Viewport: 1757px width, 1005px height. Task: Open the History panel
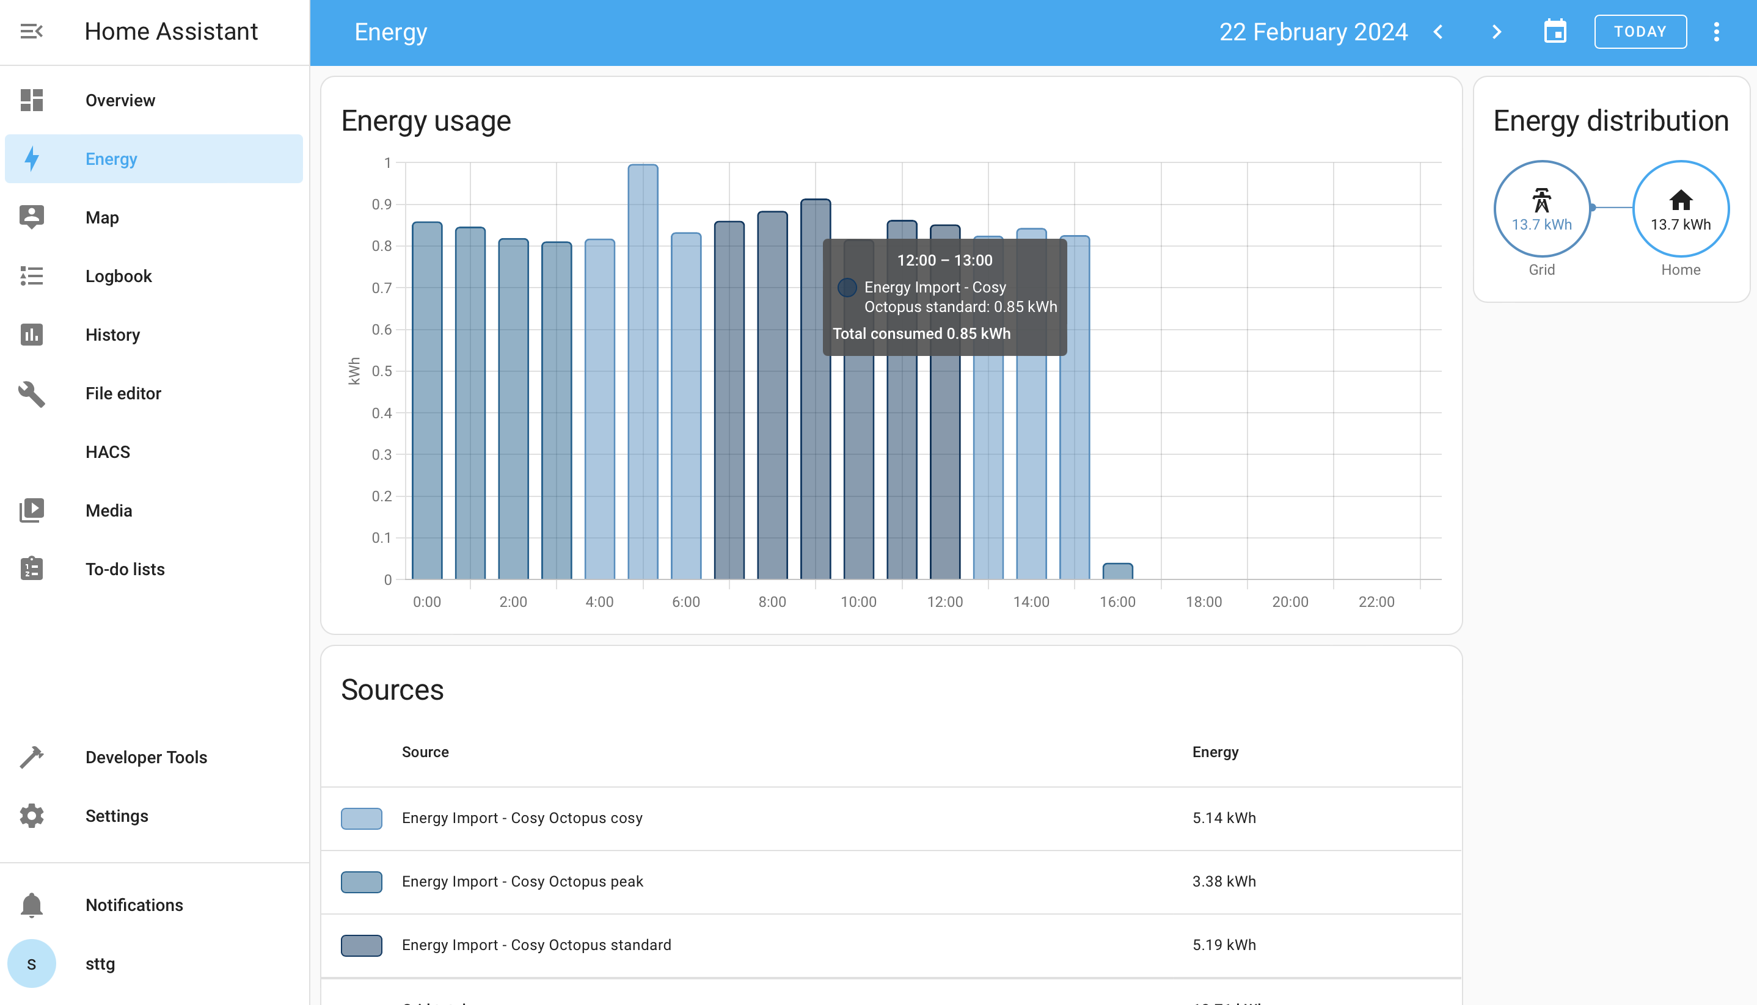pyautogui.click(x=112, y=335)
